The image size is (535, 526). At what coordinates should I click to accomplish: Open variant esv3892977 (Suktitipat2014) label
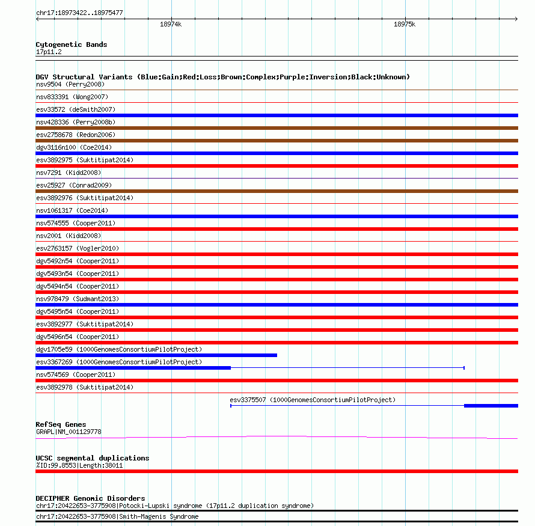pos(85,324)
